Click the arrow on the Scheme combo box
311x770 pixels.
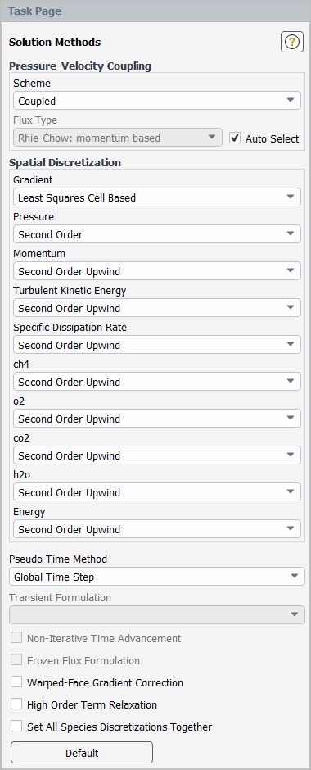point(291,101)
